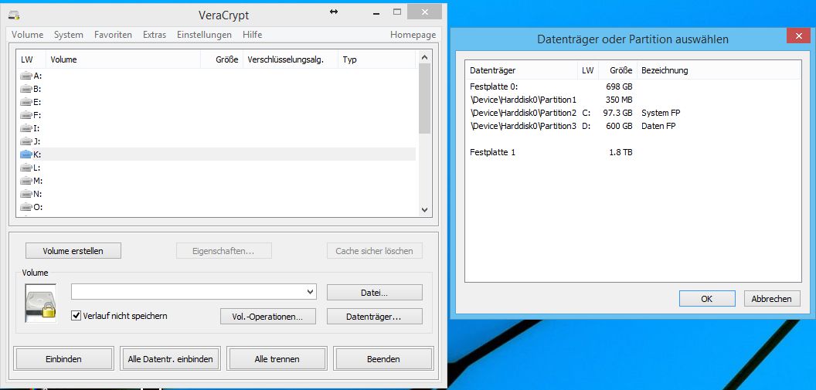Click the Volume column header

coord(124,59)
